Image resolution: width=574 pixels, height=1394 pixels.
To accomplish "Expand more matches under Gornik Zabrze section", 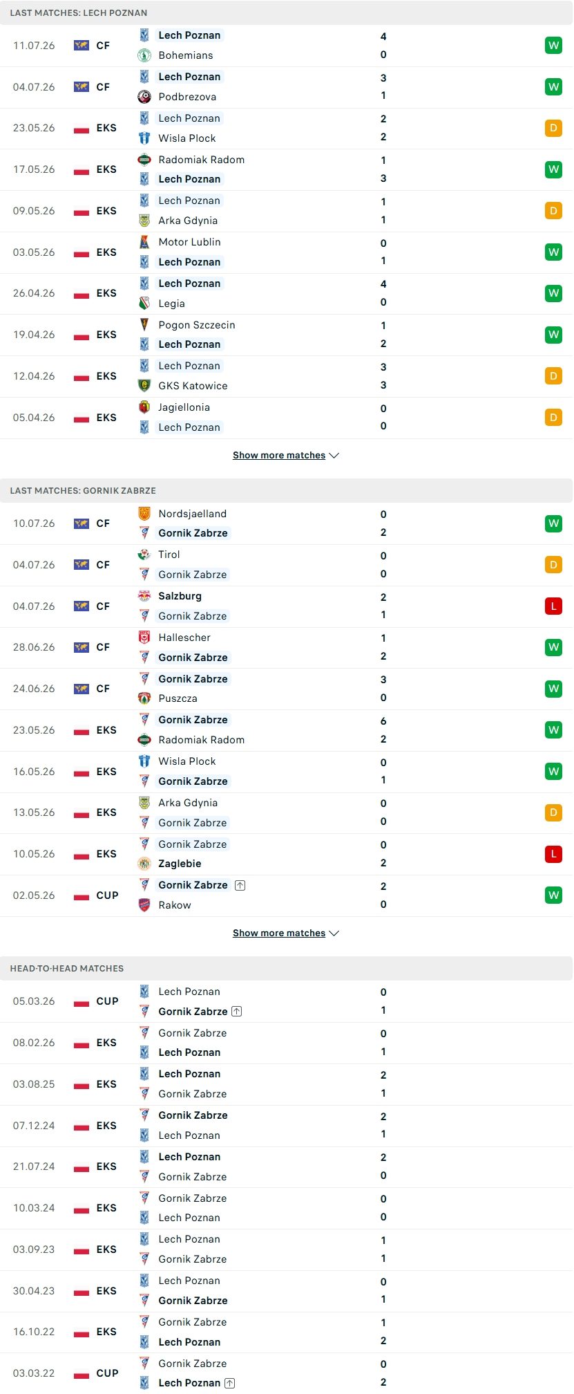I will click(286, 933).
